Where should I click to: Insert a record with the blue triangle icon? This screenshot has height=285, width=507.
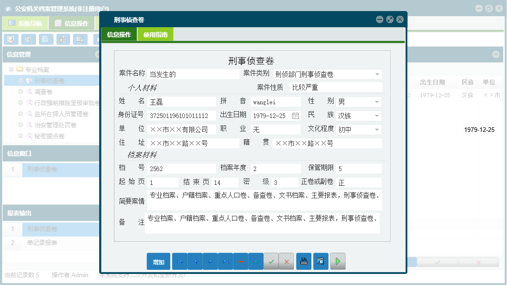256,261
